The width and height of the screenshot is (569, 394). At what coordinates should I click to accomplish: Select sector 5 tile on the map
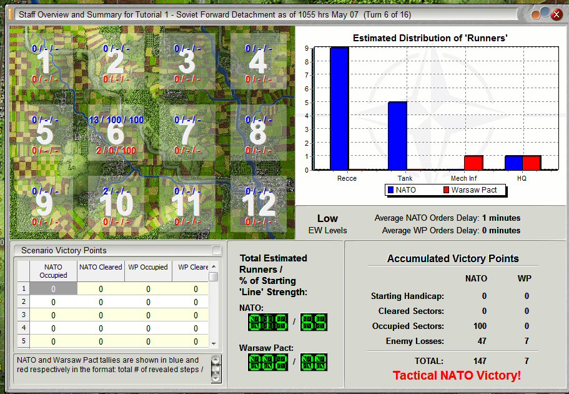tap(45, 133)
